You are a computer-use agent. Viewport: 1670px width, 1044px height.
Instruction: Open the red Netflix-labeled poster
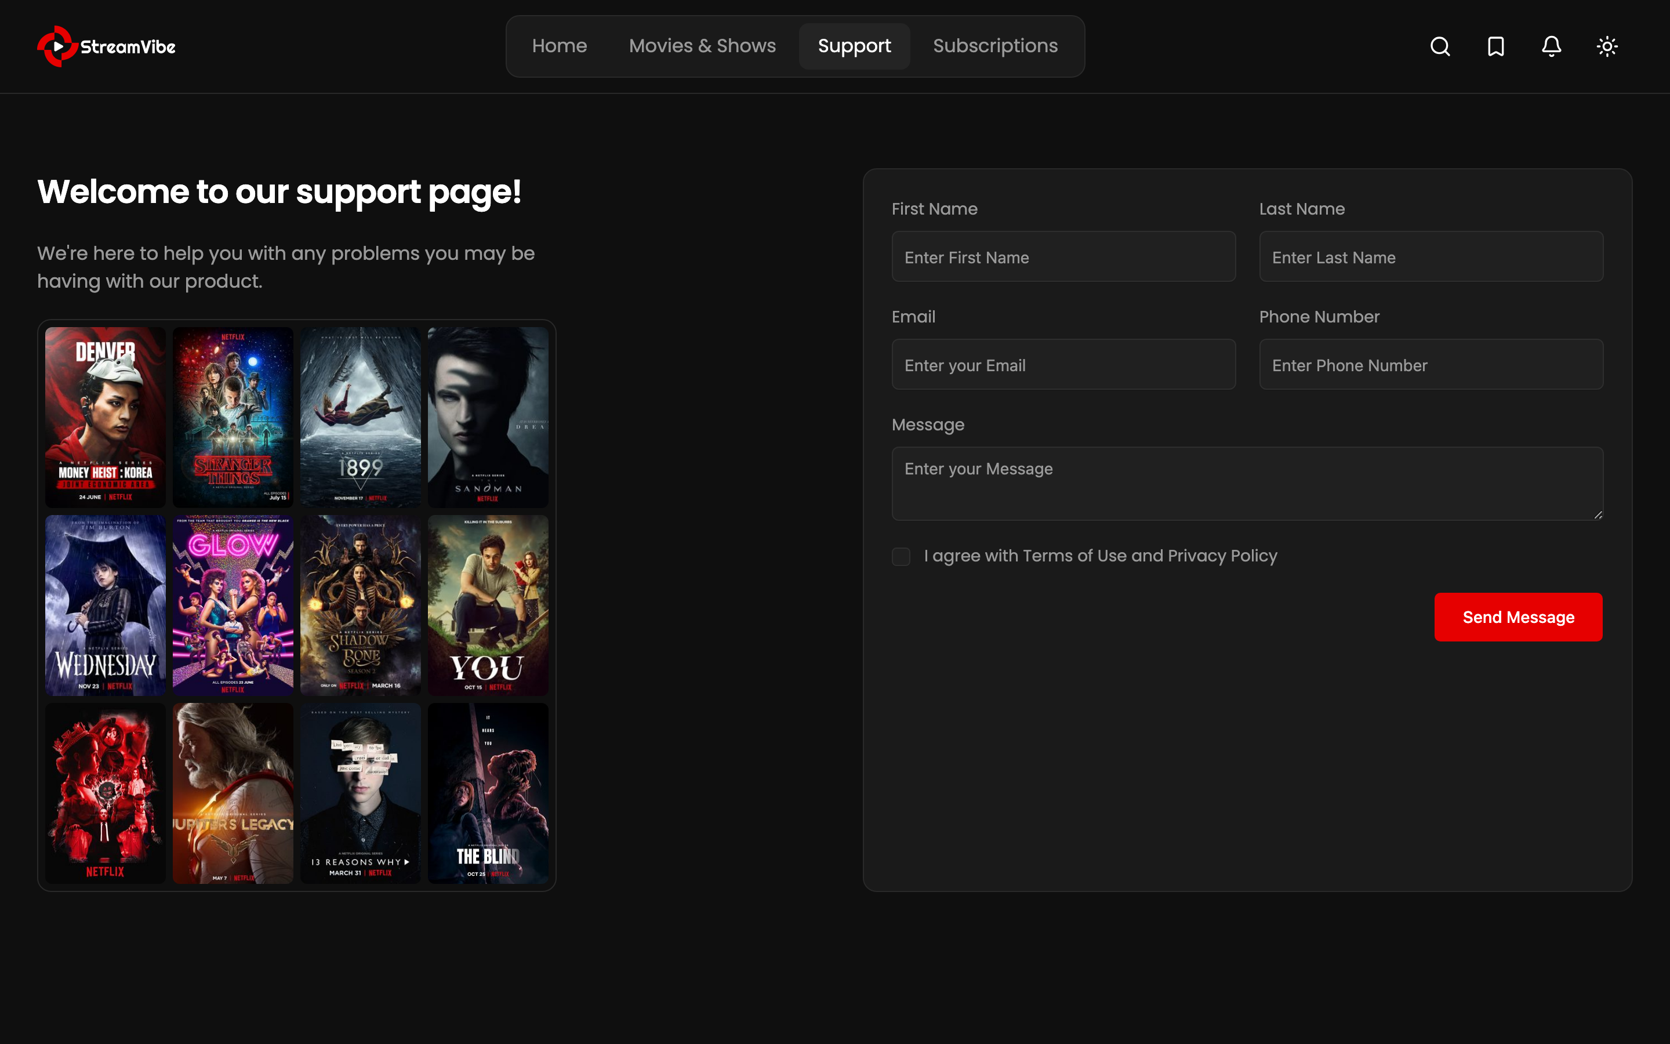(105, 793)
